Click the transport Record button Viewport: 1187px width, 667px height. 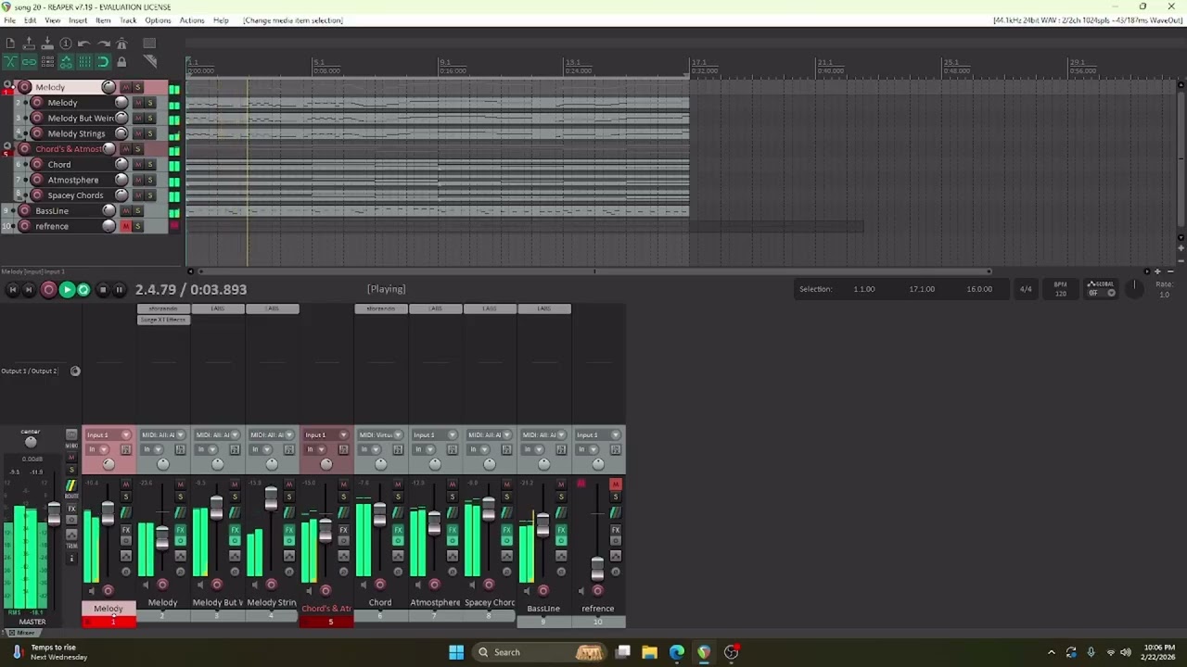coord(48,290)
